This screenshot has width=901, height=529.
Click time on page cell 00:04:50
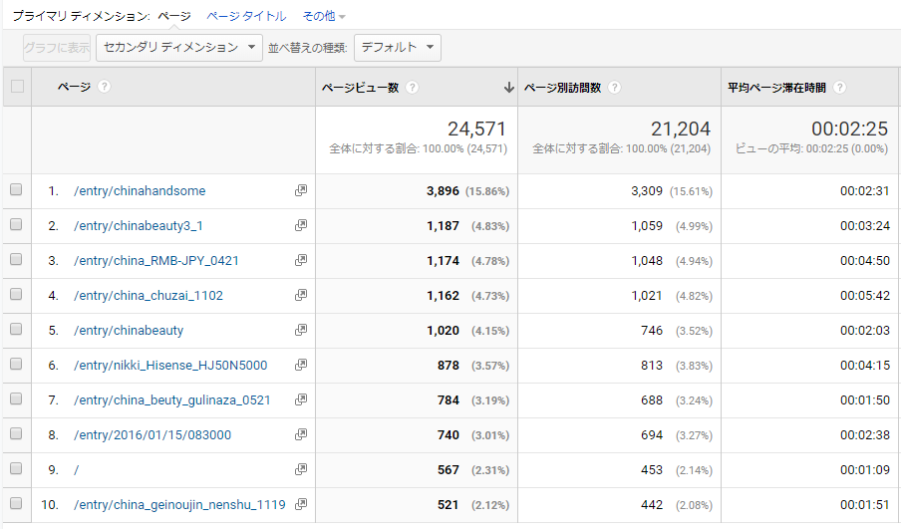coord(865,261)
